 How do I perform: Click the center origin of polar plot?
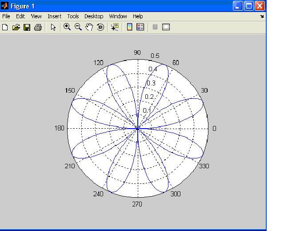coord(138,129)
